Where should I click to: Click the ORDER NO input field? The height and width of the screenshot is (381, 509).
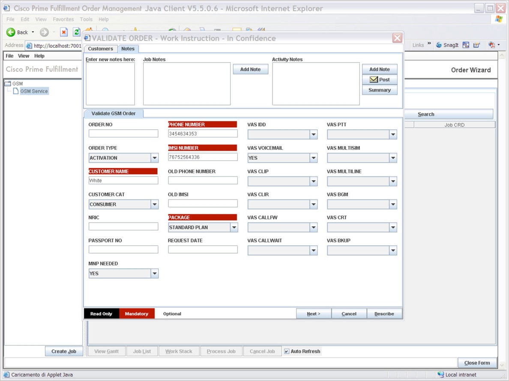123,133
